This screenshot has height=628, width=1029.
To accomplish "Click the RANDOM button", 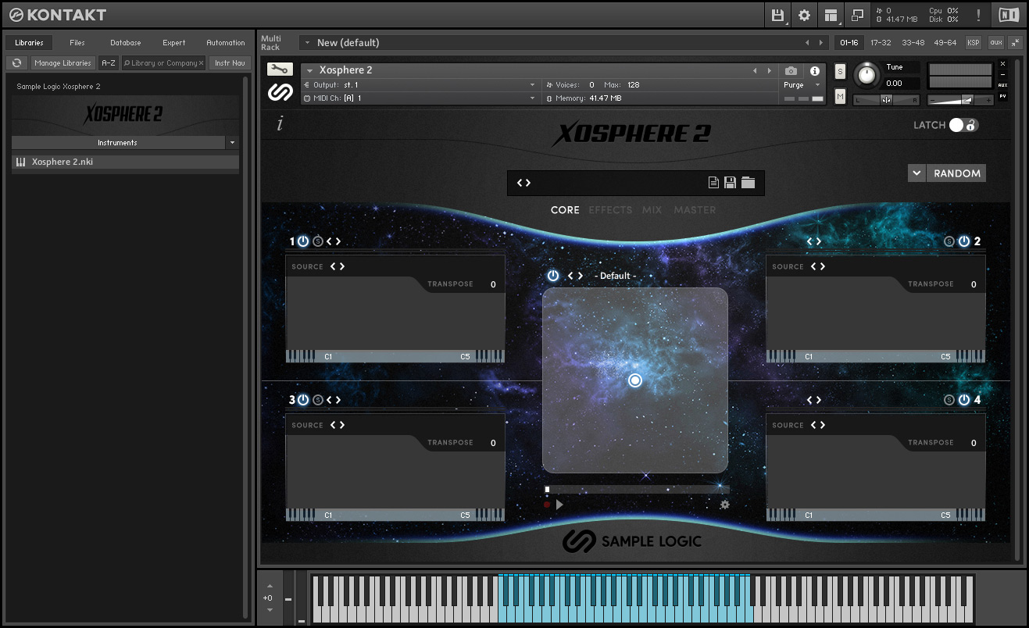I will pyautogui.click(x=957, y=173).
